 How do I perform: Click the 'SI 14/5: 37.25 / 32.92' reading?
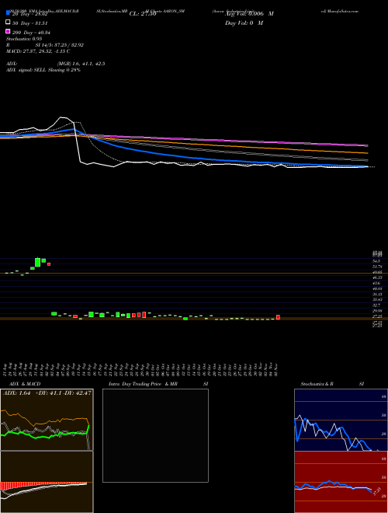[60, 45]
